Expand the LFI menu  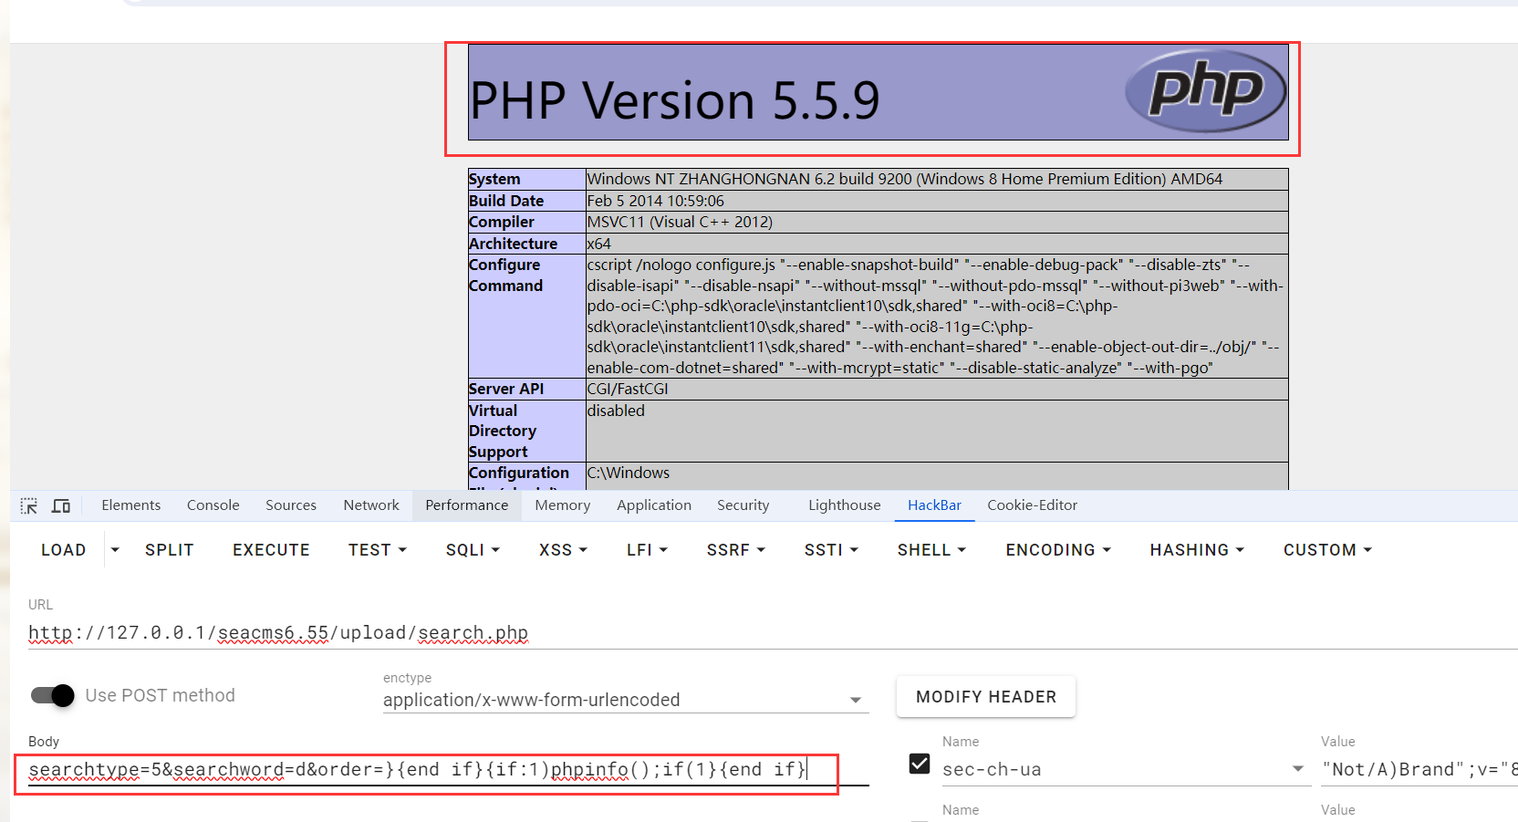pyautogui.click(x=647, y=550)
